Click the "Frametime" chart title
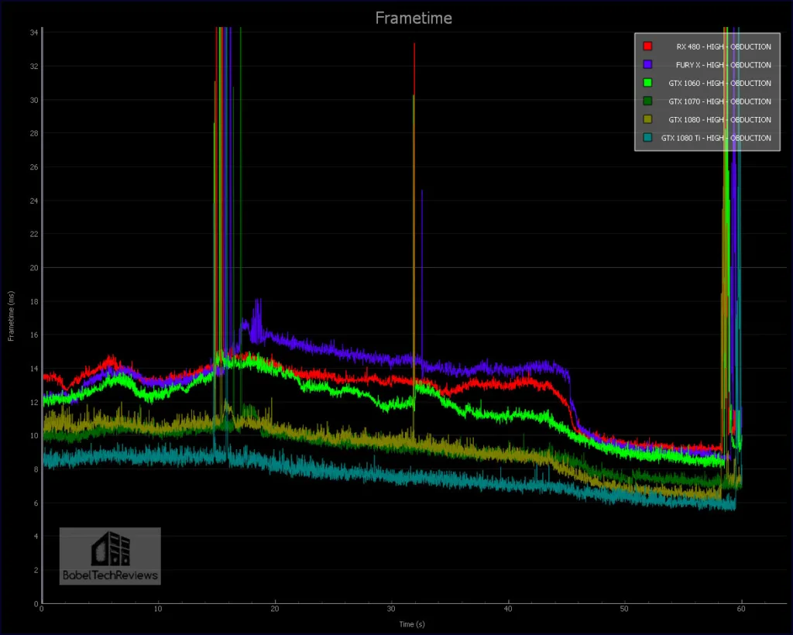Image resolution: width=793 pixels, height=635 pixels. coord(414,19)
